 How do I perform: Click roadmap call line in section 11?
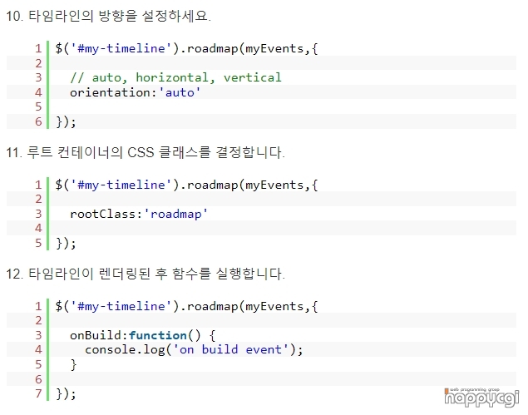coord(186,185)
